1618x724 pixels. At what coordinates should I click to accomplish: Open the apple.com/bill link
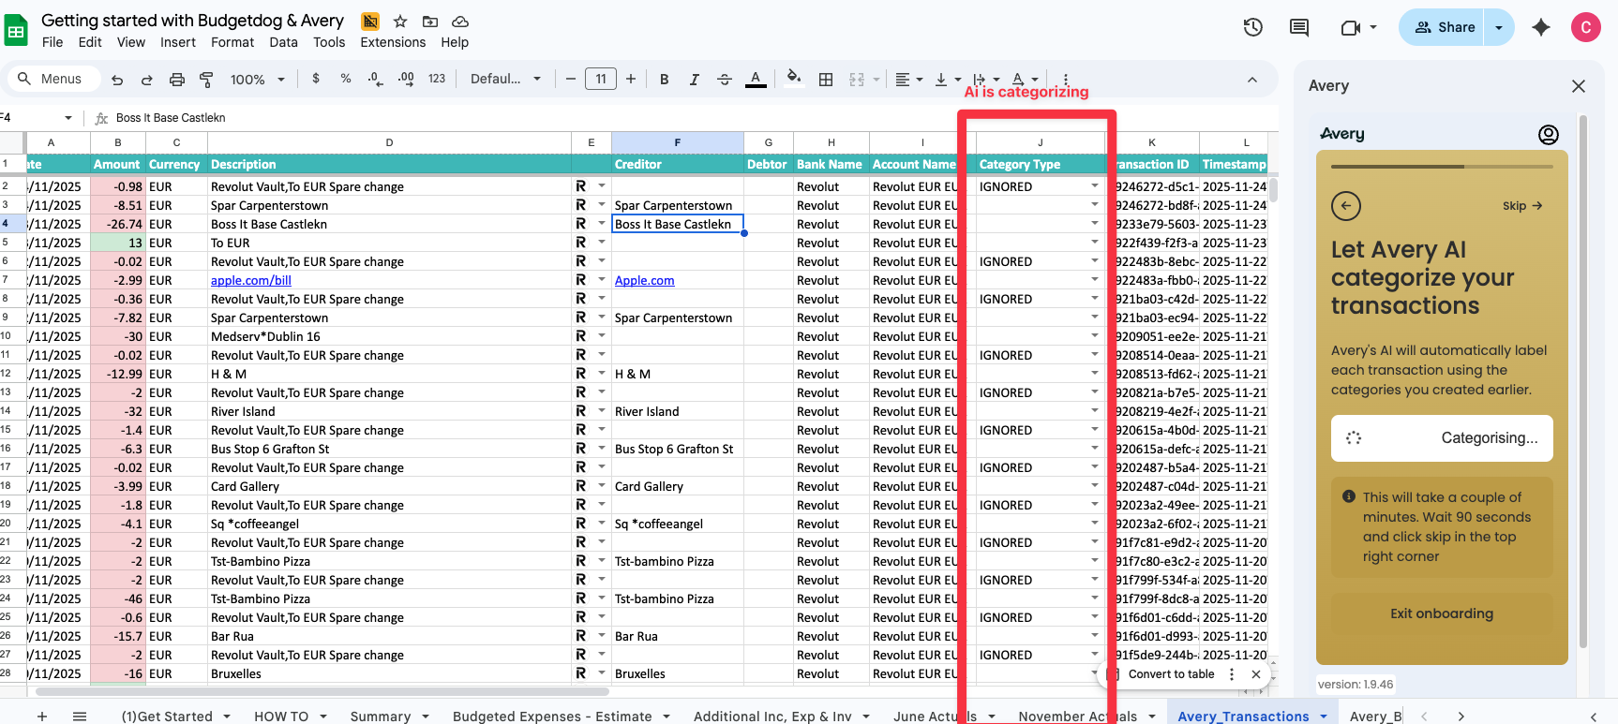(250, 280)
